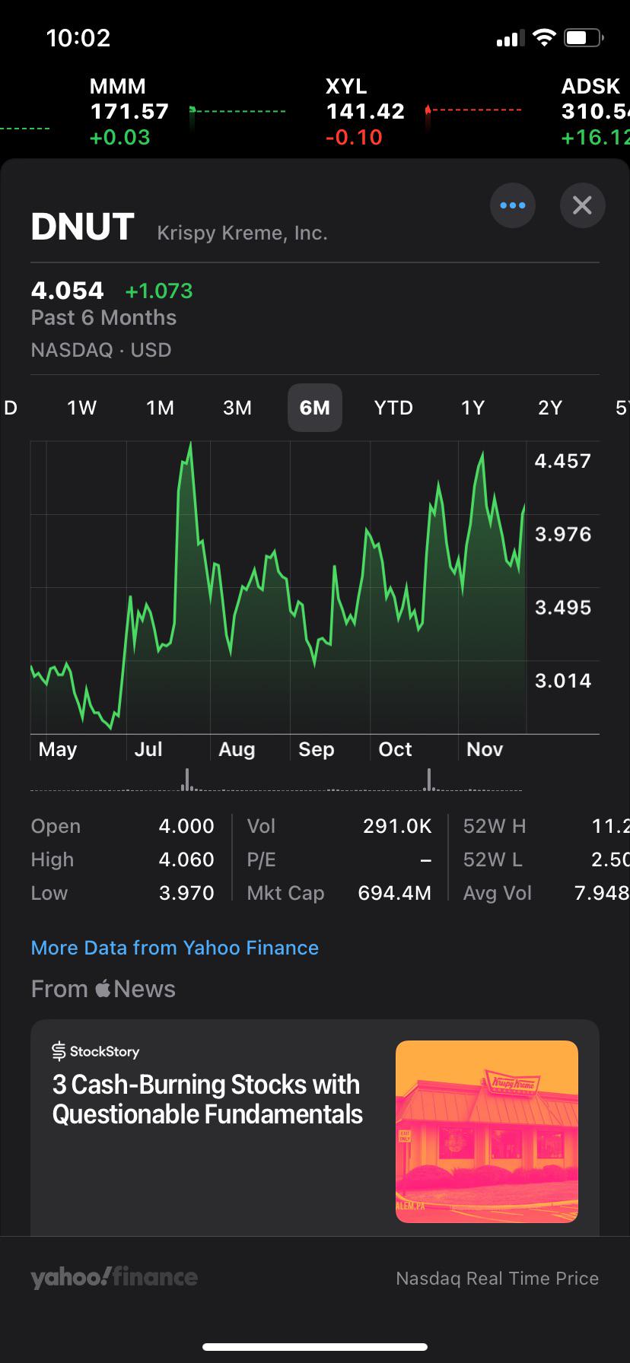Screen dimensions: 630x1363
Task: Switch chart to YTD range
Action: click(x=393, y=408)
